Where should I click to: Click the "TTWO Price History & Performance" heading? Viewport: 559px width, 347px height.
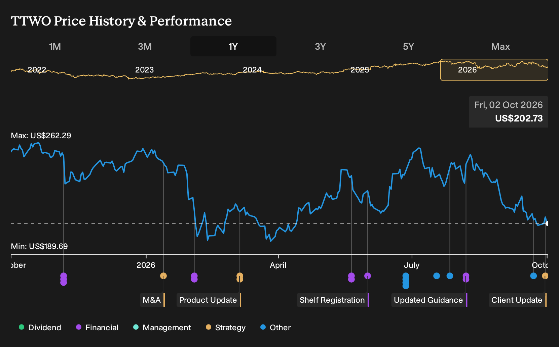121,21
